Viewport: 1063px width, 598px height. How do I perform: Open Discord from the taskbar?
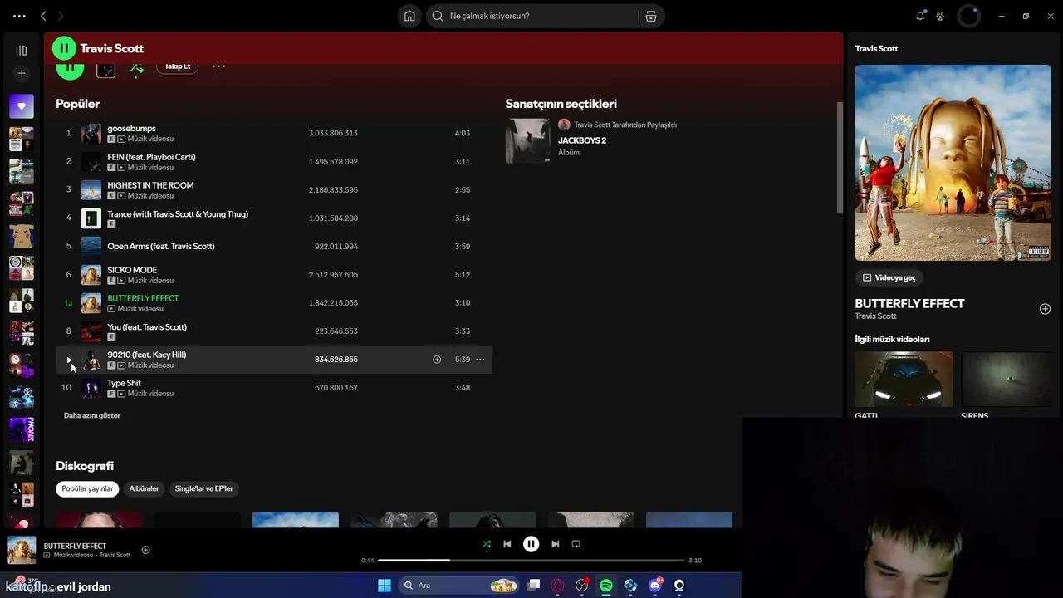point(655,586)
